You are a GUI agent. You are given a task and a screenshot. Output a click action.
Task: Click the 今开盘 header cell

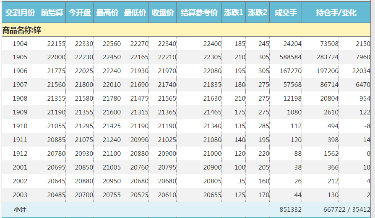pos(80,13)
